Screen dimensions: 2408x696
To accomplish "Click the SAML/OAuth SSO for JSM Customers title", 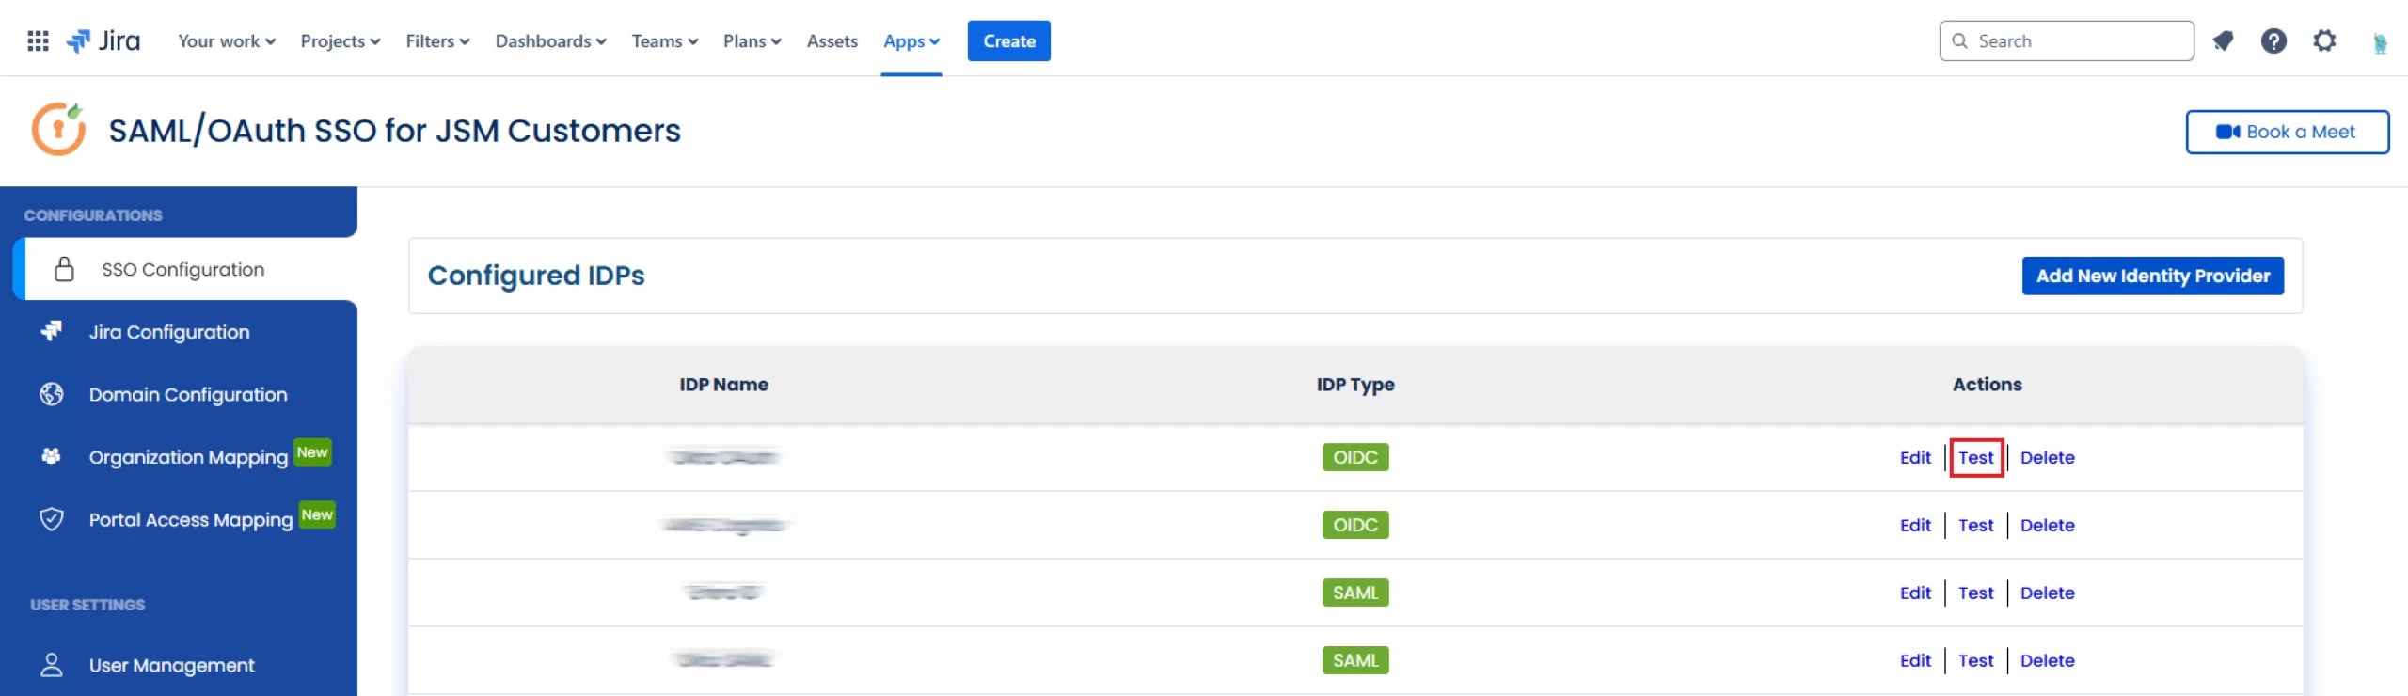I will coord(394,130).
